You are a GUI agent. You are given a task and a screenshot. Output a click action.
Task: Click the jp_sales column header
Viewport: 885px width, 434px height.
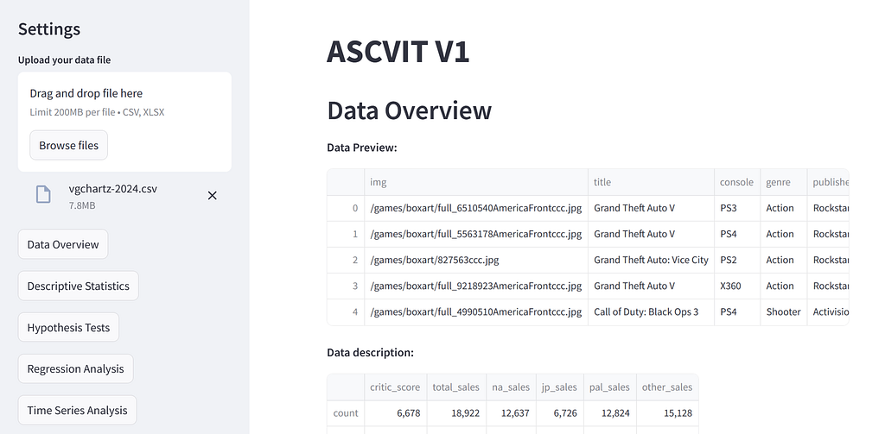coord(560,387)
